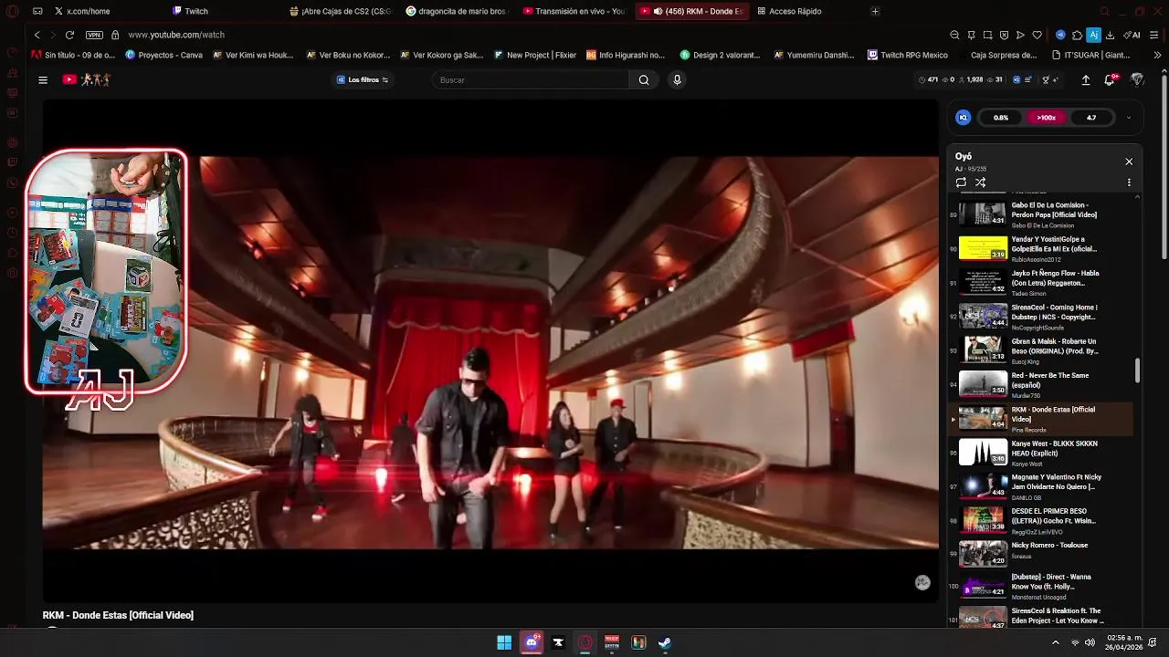Viewport: 1169px width, 657px height.
Task: Open Design 2 valorant bookmark
Action: (x=720, y=55)
